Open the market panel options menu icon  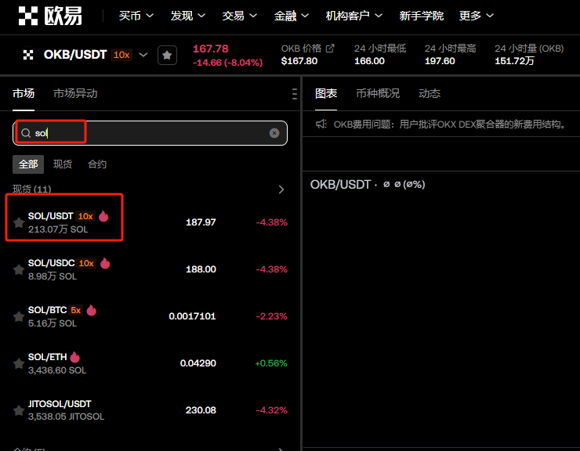295,94
